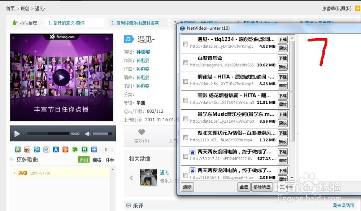This screenshot has height=211, width=361.
Task: Check the 百度音乐盒 item checkbox
Action: (x=186, y=63)
